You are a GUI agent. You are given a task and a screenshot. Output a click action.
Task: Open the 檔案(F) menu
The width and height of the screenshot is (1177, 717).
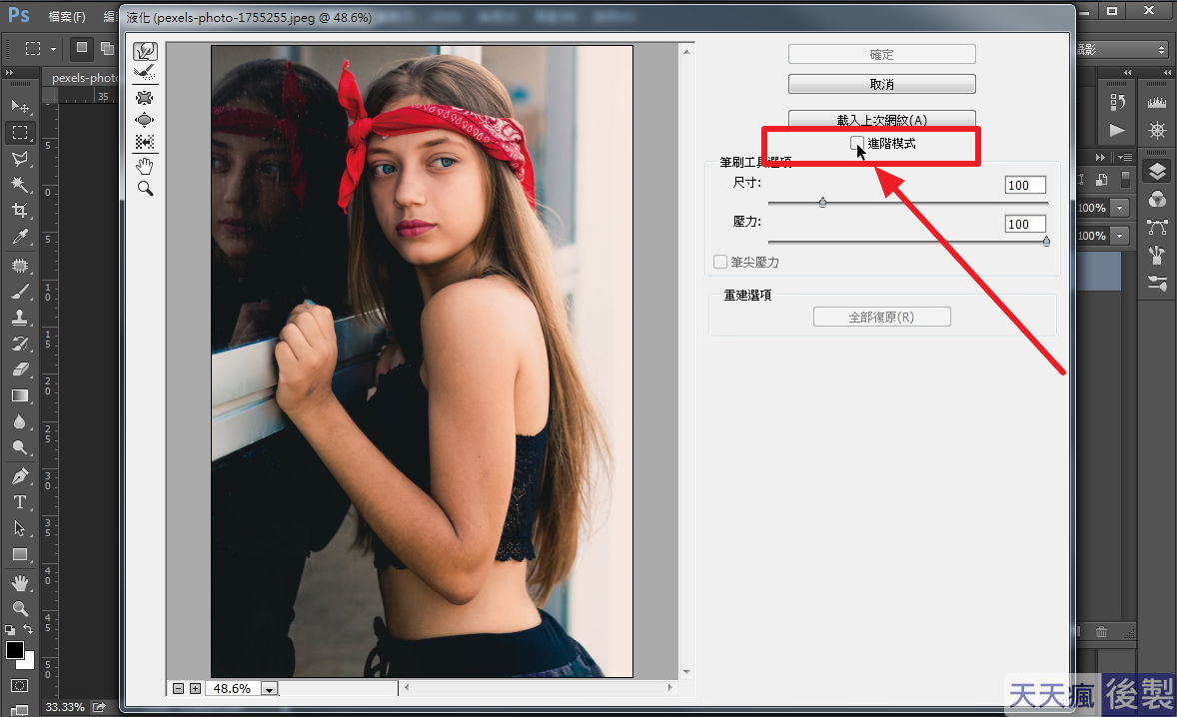[67, 17]
